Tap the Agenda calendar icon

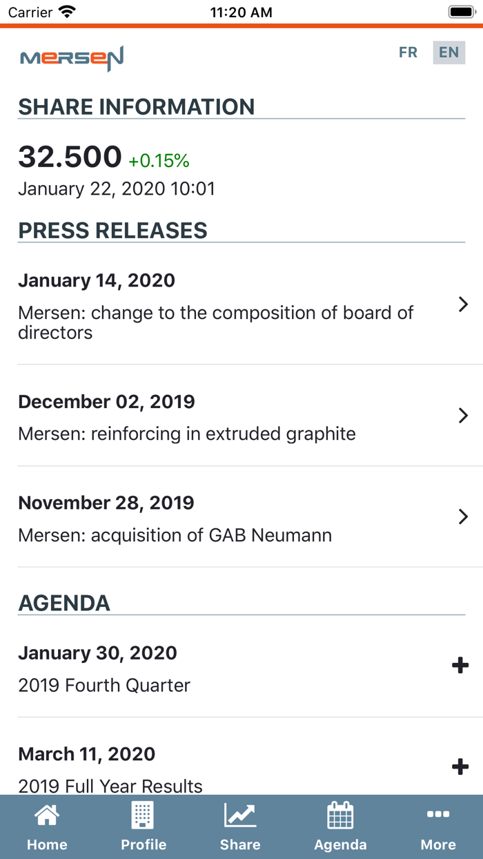(340, 816)
